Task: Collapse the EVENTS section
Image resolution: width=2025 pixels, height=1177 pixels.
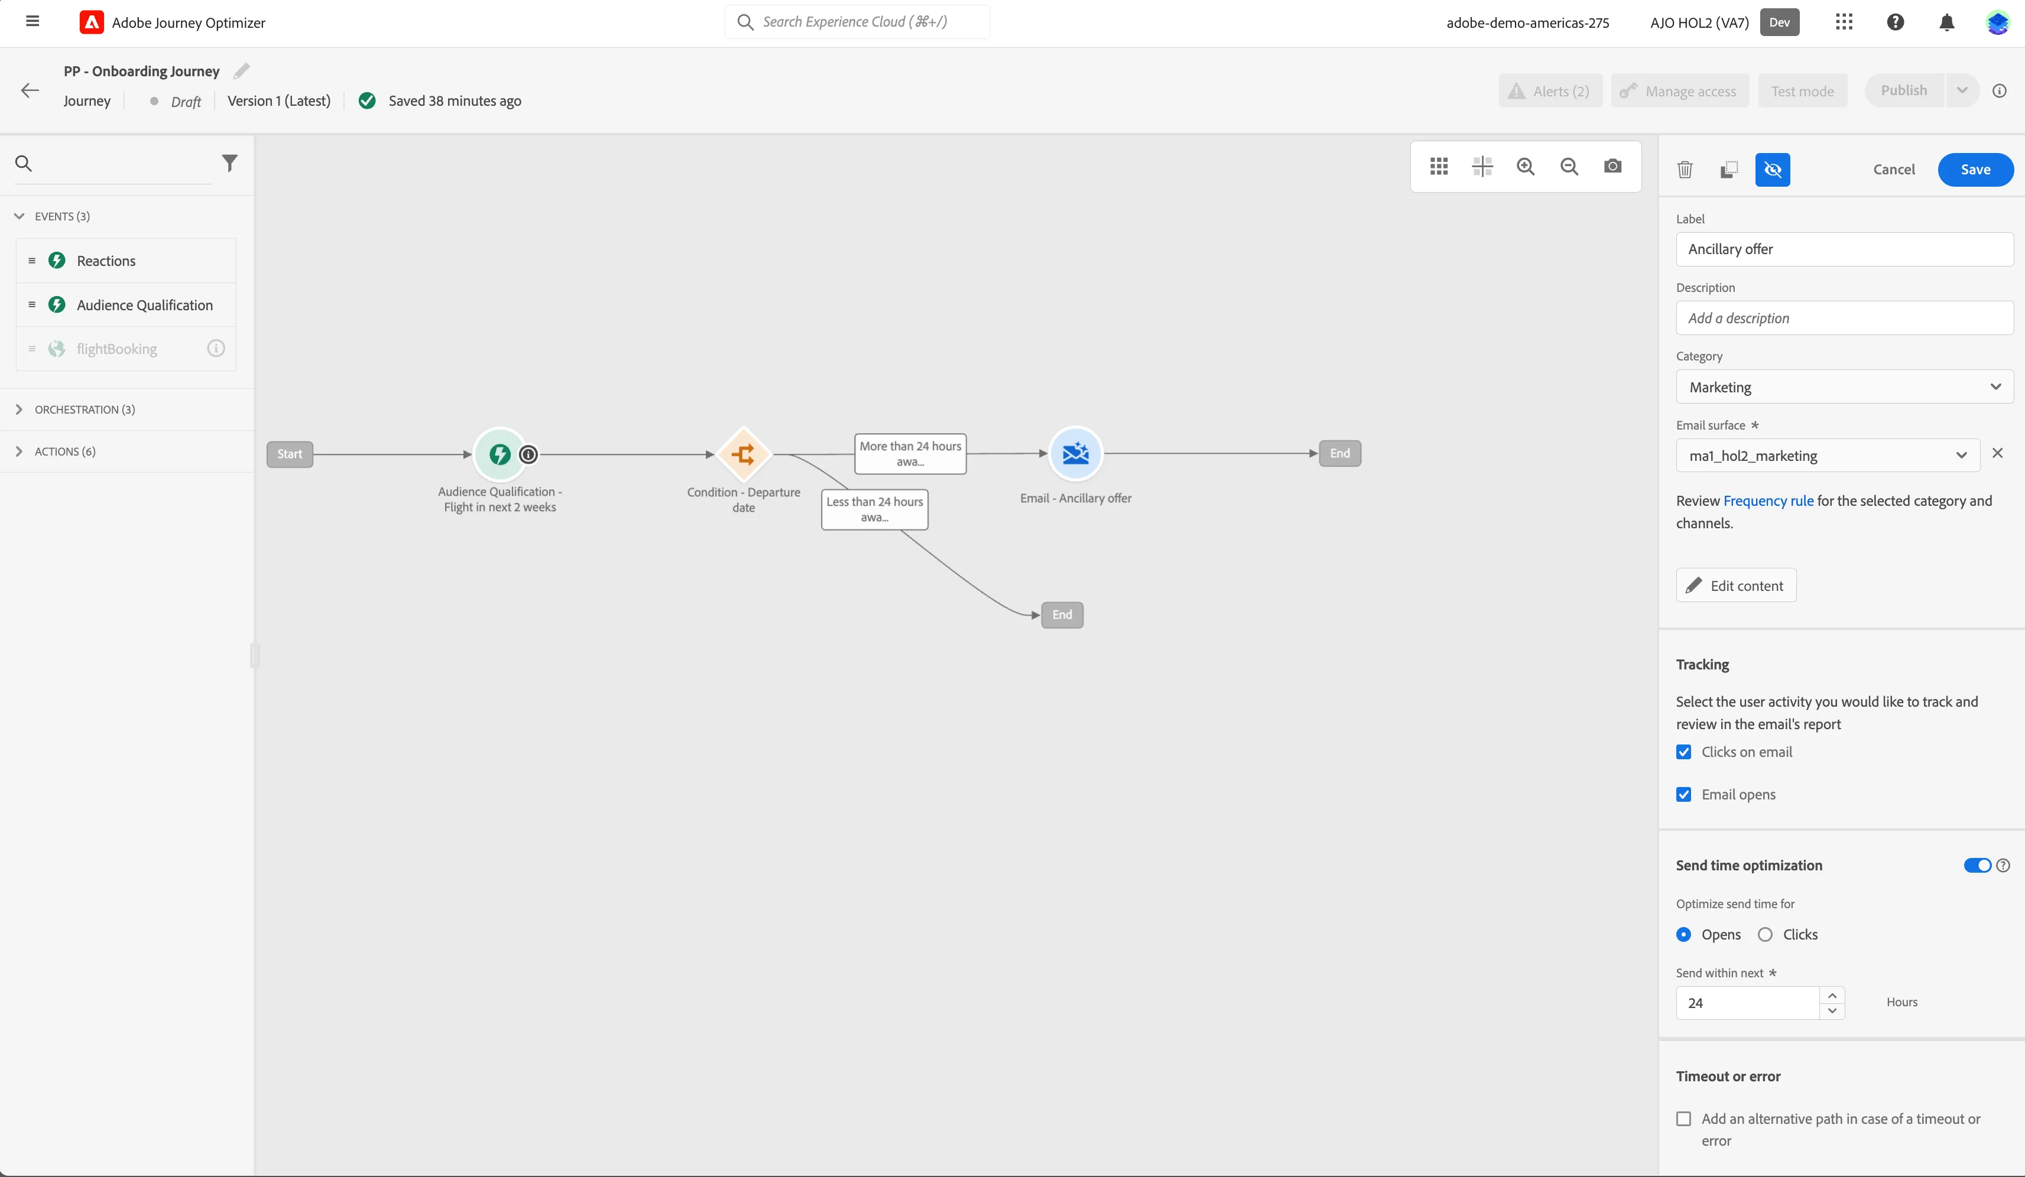Action: coord(20,216)
